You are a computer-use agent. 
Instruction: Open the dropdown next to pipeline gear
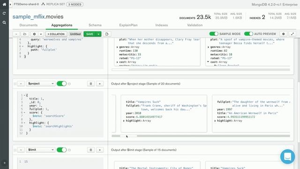41,34
